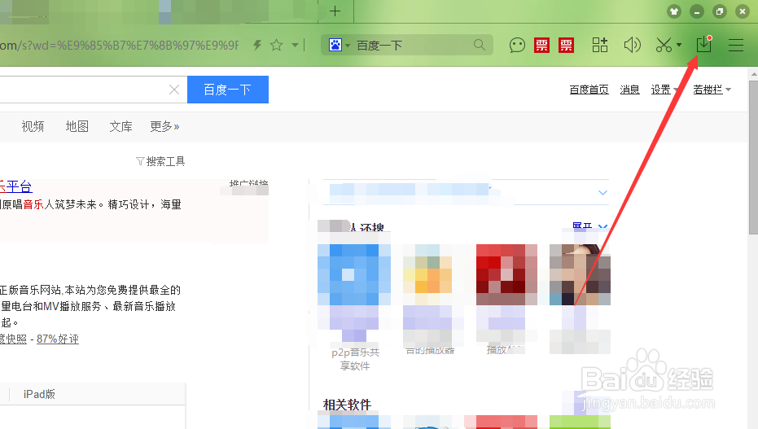Clear the Baidu search field with X
The height and width of the screenshot is (429, 758).
[x=174, y=90]
